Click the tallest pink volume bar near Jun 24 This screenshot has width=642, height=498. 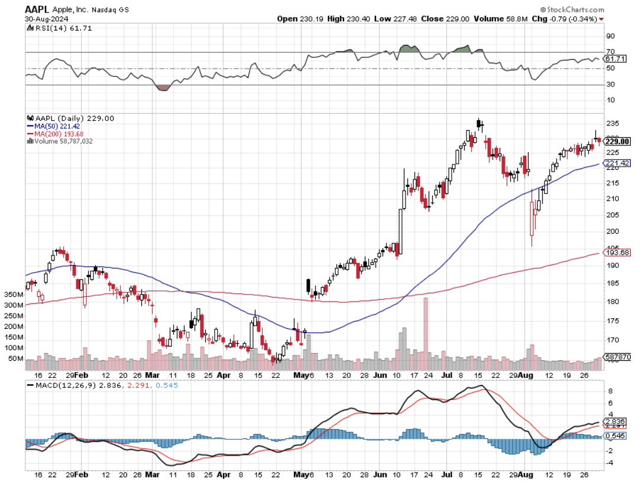[426, 334]
